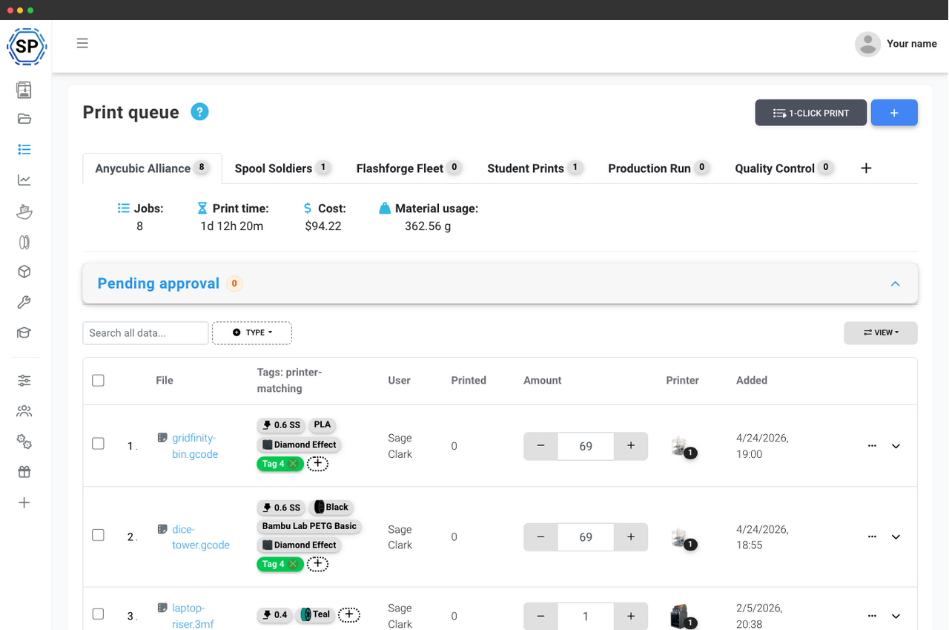
Task: Open the TYPE filter dropdown
Action: click(252, 332)
